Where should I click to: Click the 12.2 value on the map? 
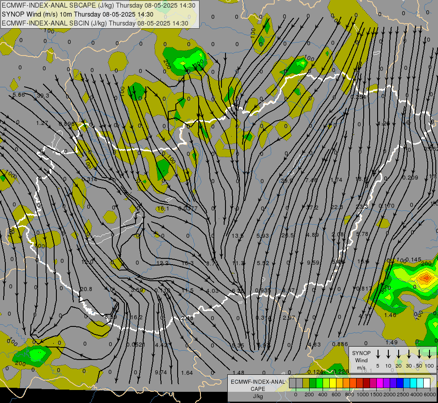tap(162, 263)
